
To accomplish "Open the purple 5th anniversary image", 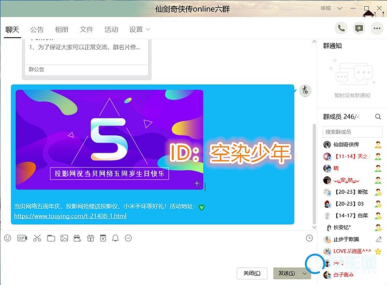I will 109,140.
